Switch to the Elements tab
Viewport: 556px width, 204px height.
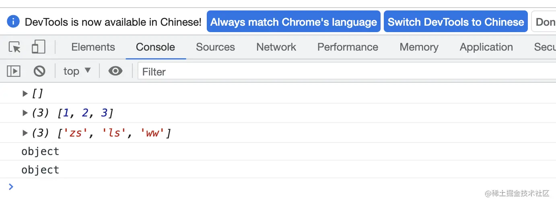93,47
